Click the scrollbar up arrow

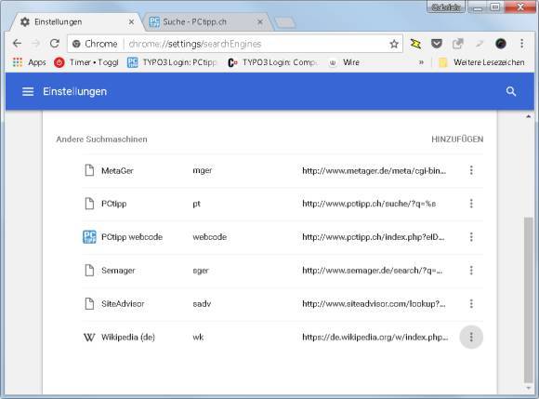[529, 117]
